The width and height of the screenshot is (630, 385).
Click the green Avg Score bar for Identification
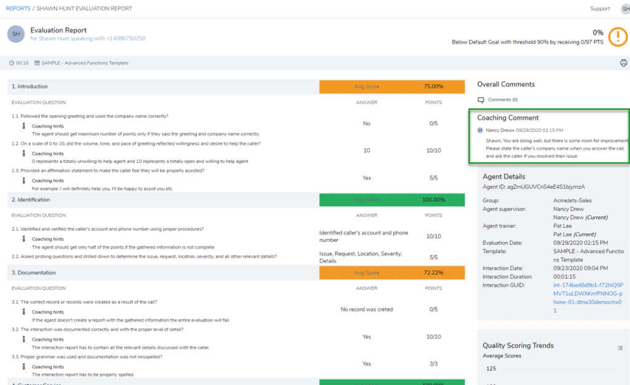pyautogui.click(x=392, y=199)
